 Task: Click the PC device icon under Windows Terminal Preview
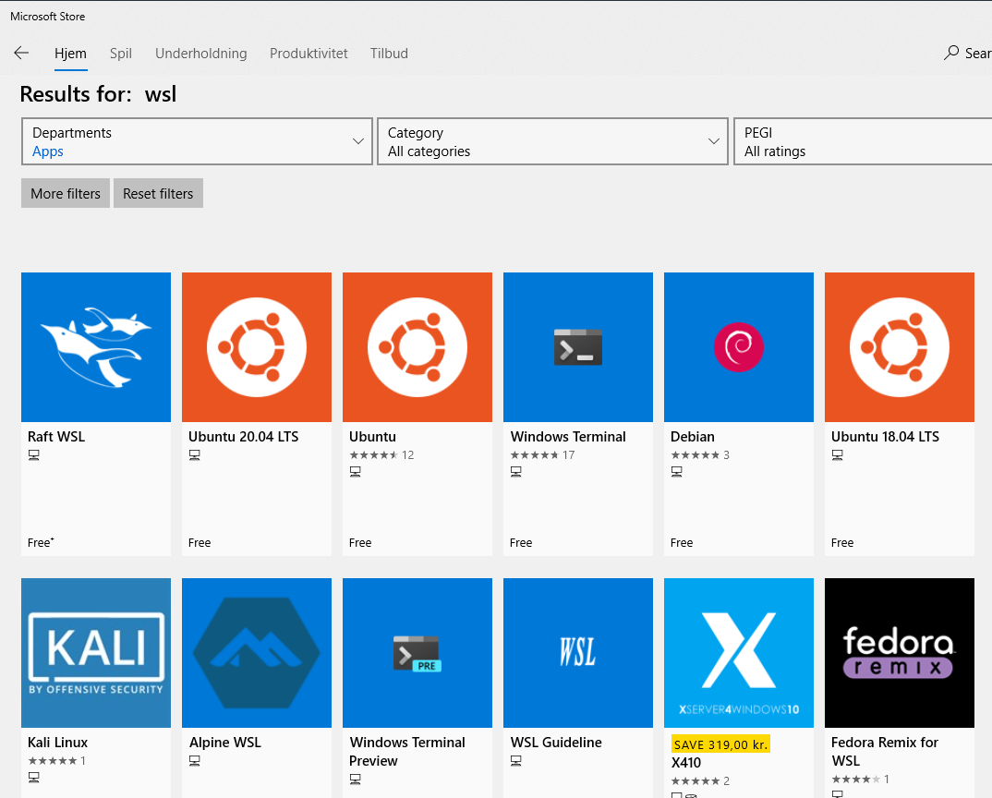coord(356,779)
